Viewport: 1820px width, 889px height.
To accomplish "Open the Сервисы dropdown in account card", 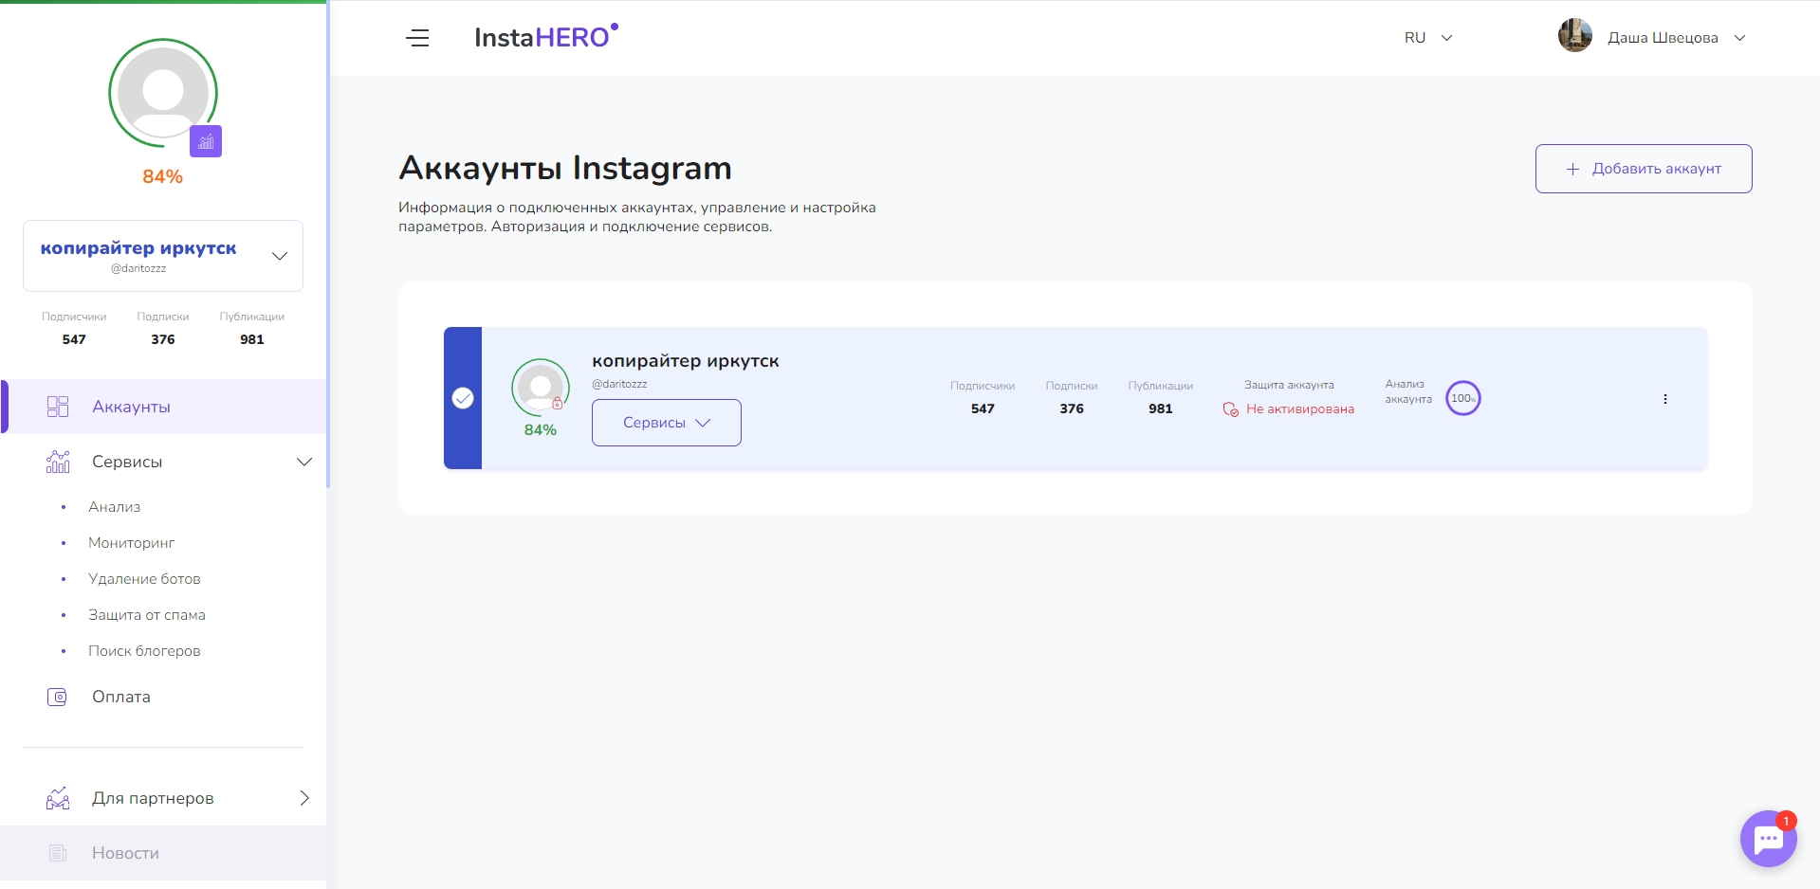I will pyautogui.click(x=667, y=423).
